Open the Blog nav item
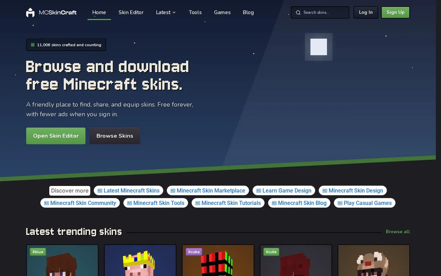Screen dimensions: 441x276 click(x=248, y=12)
